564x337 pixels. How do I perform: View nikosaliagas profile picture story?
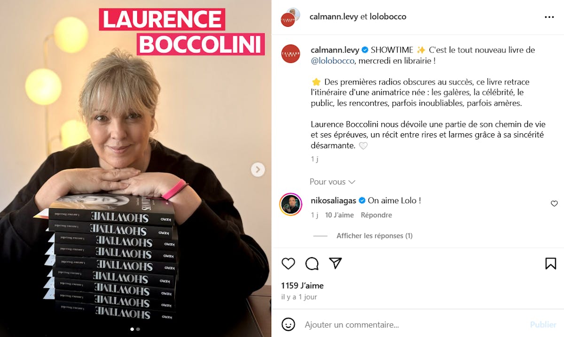pos(290,204)
